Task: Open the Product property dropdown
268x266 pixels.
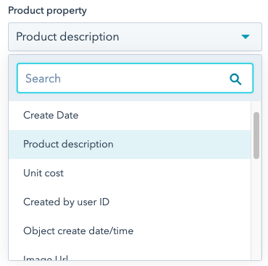Action: coord(135,37)
